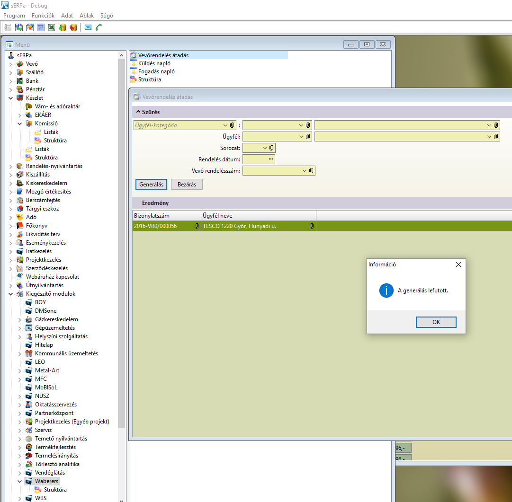Click the eraser toolbar icon
Screen dimensions: 512x502
(30, 27)
